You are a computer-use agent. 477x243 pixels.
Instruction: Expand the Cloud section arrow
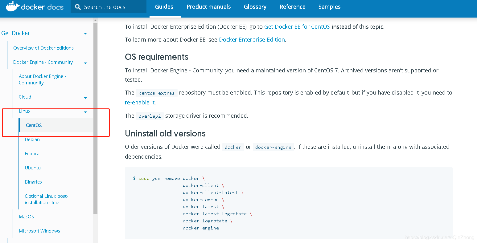85,98
